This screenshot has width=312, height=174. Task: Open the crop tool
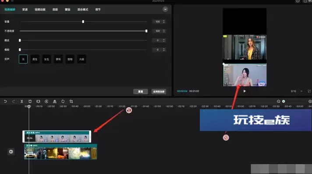[71, 101]
